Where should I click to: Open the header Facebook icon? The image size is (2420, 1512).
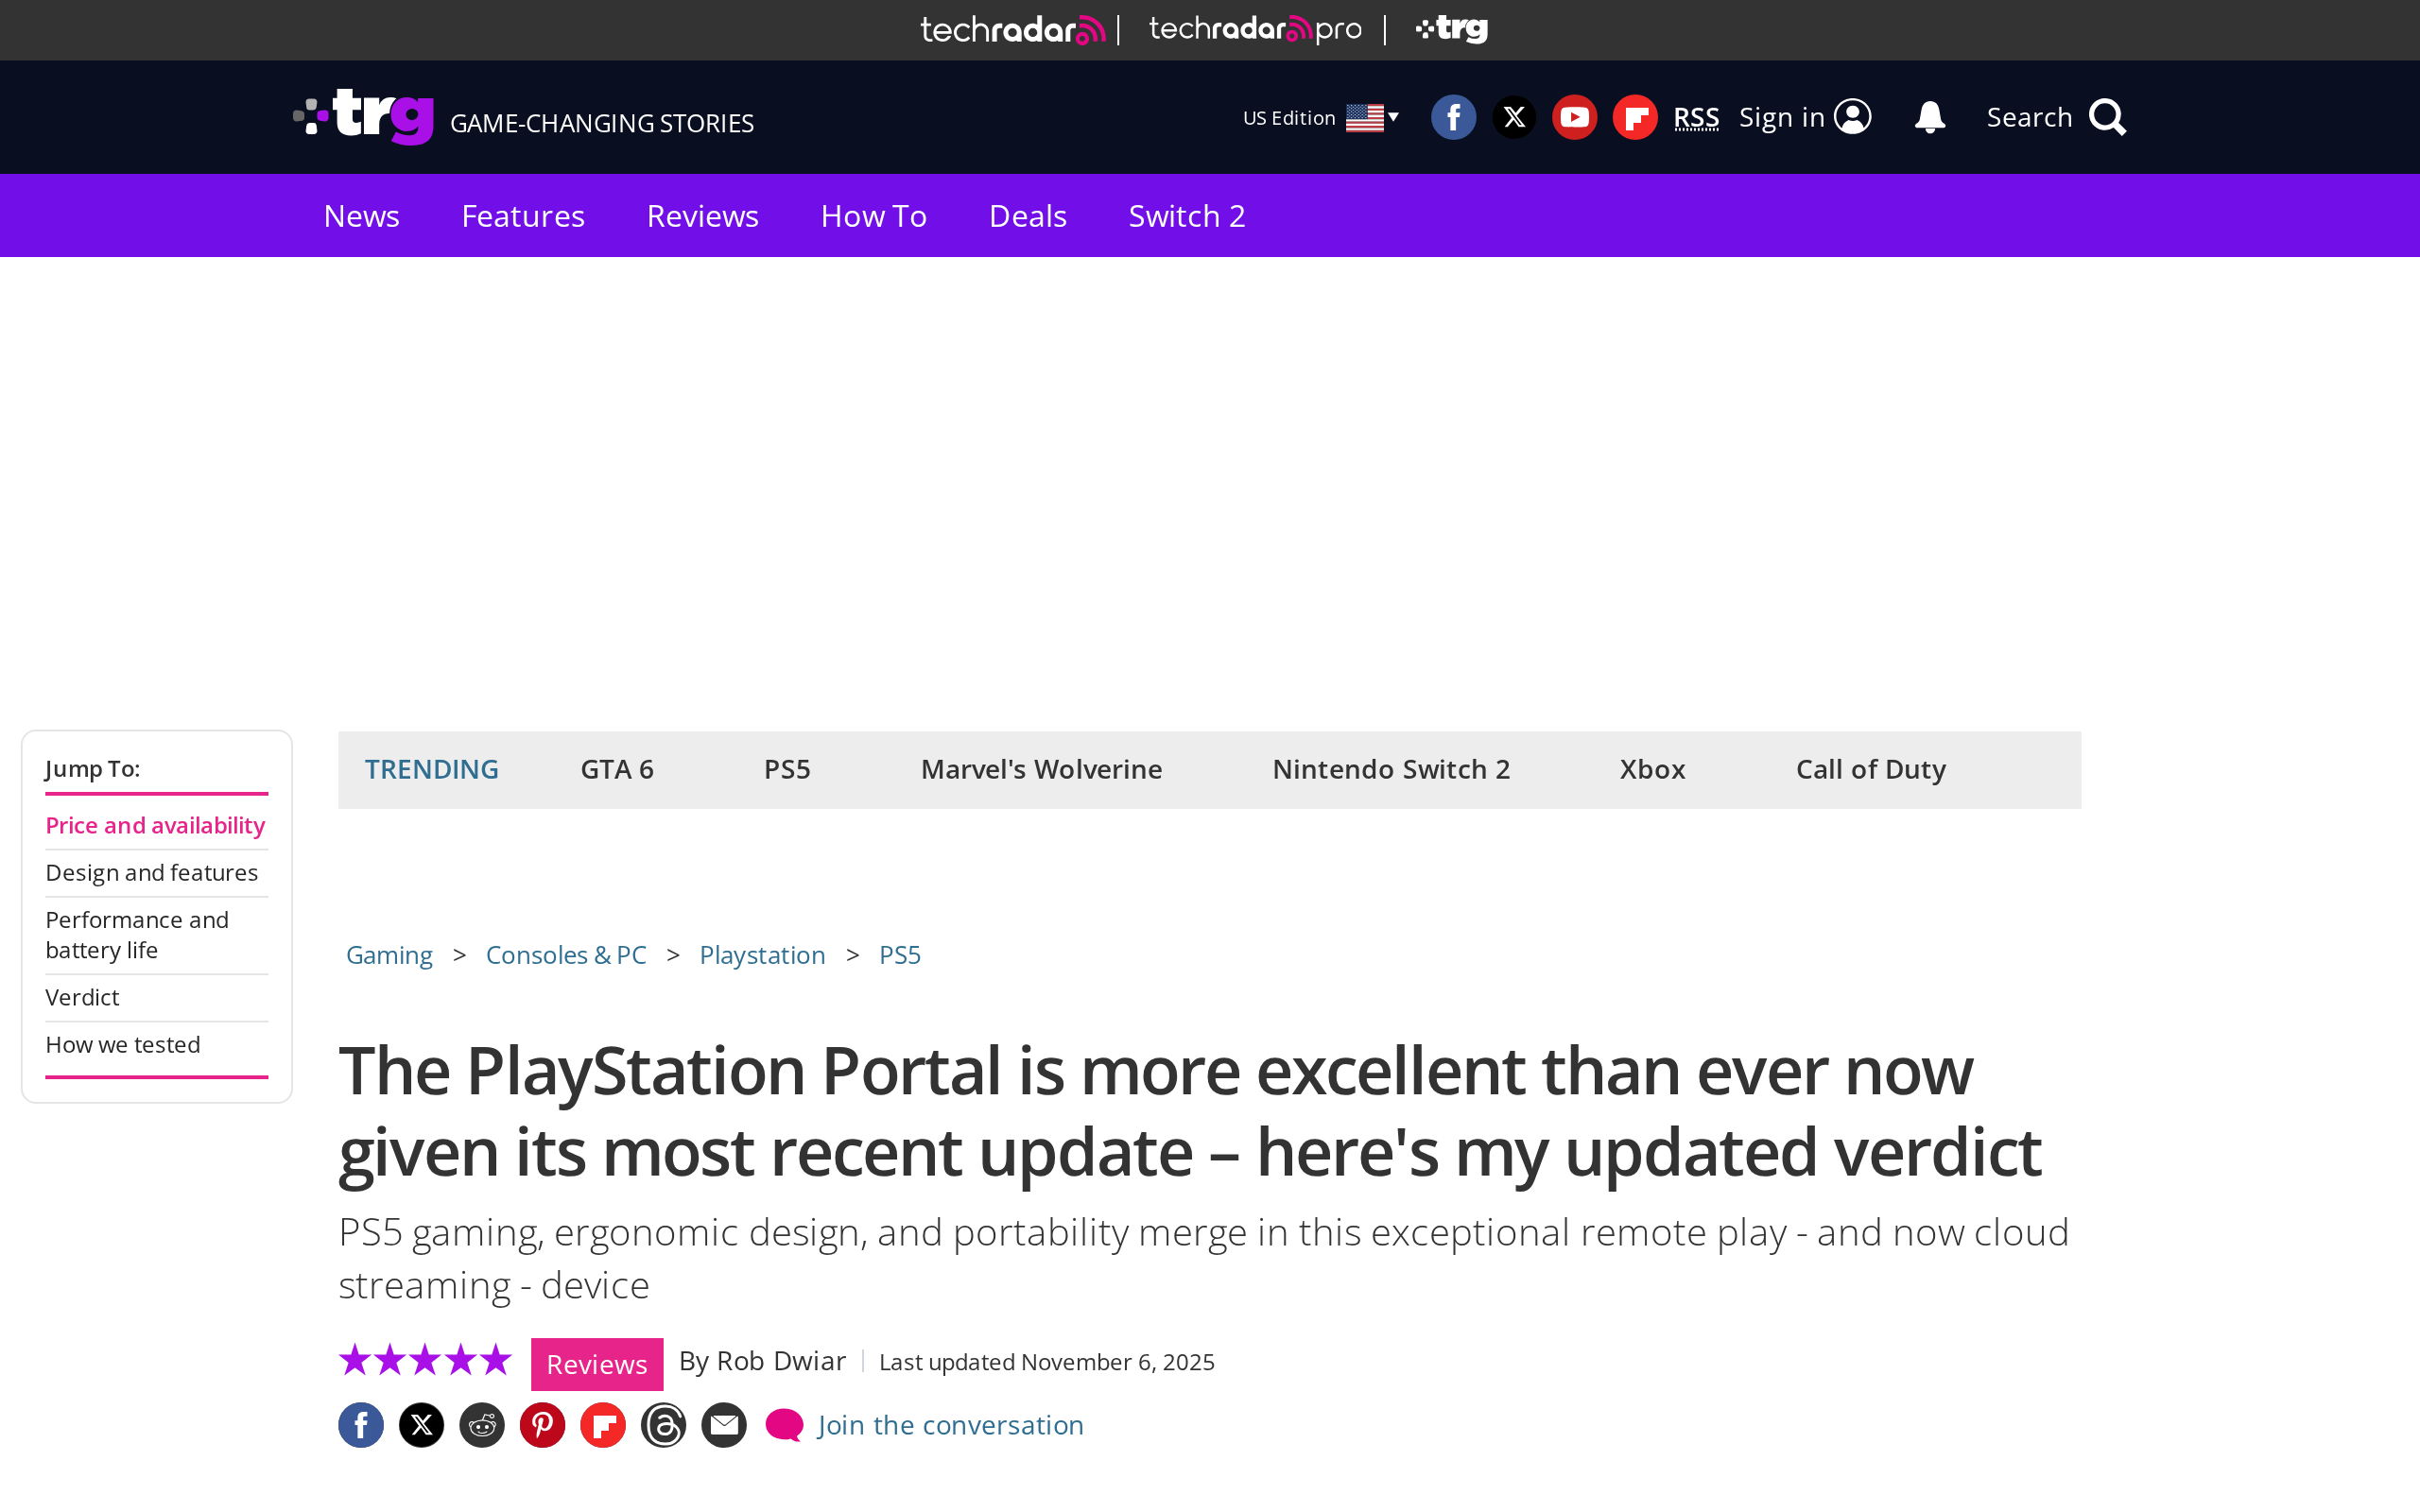click(1453, 118)
